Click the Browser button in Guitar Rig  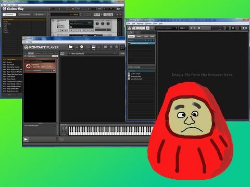tap(9, 15)
